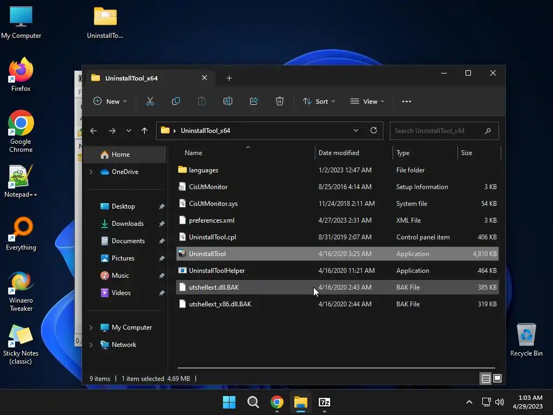This screenshot has width=553, height=415.
Task: Expand the OneDrive tree node
Action: (91, 172)
